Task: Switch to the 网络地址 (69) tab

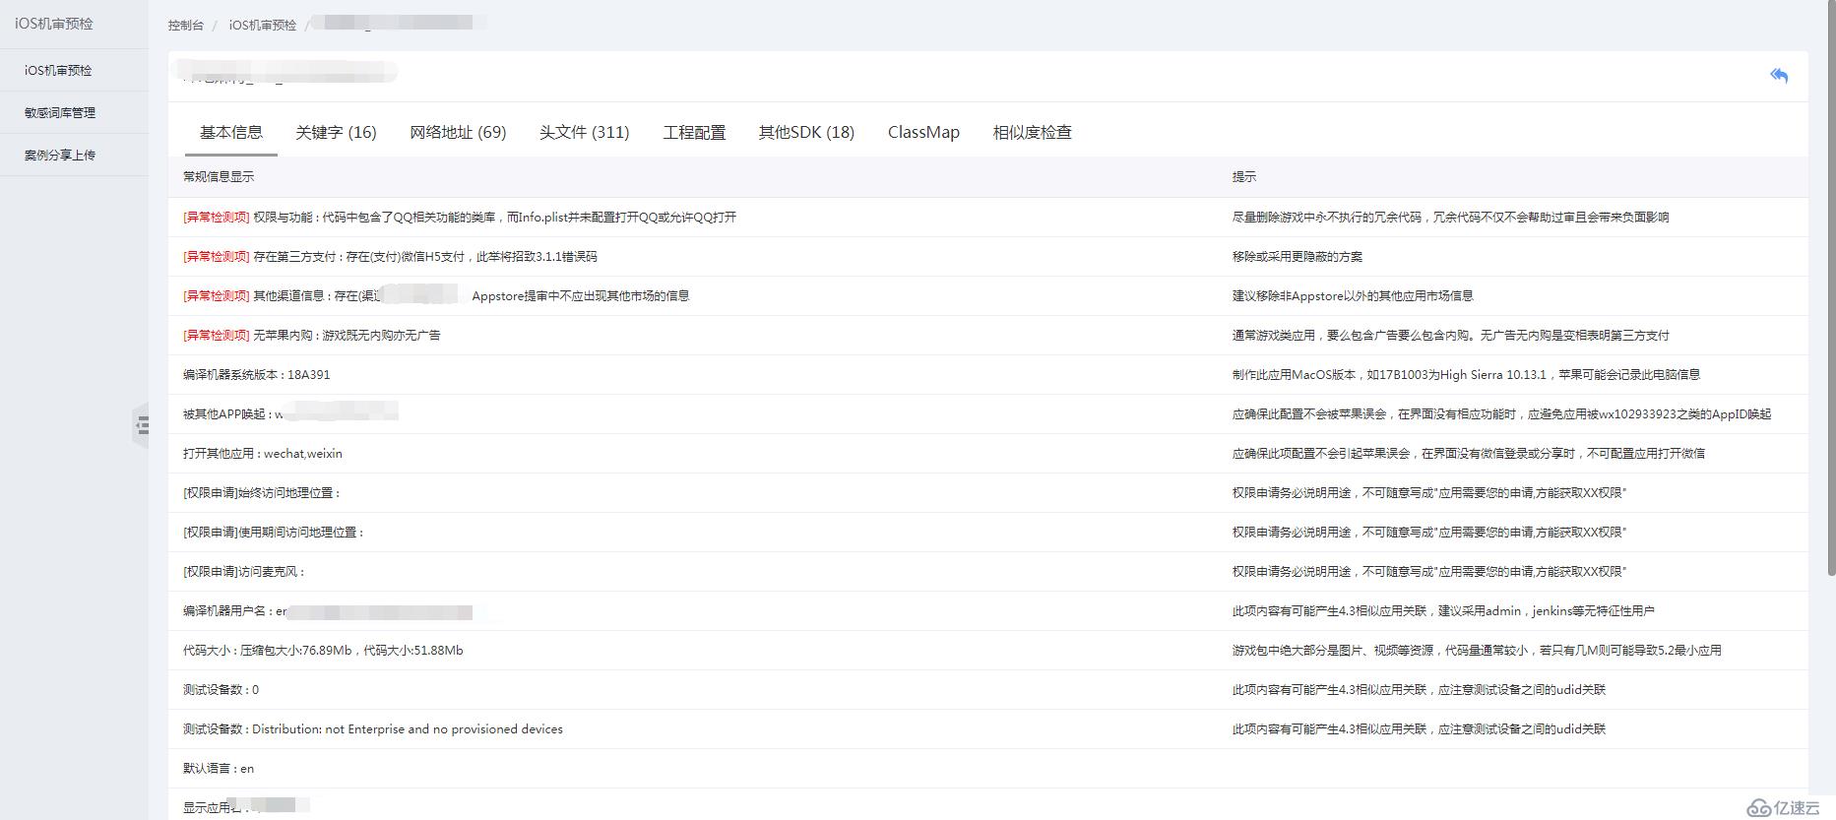Action: point(458,132)
